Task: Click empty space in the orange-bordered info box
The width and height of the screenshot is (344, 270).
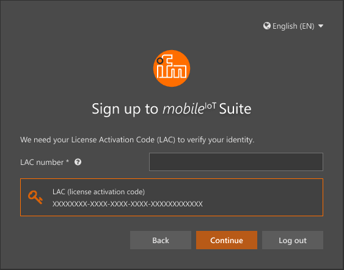Action: (263, 197)
